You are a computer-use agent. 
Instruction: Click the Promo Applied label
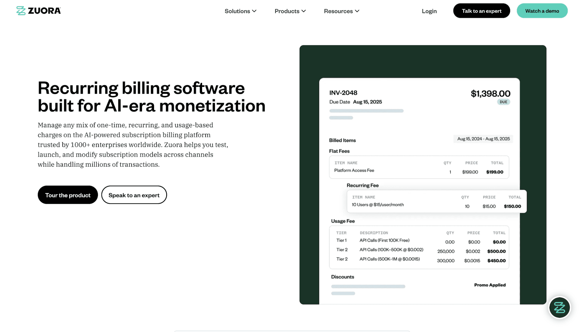coord(490,285)
